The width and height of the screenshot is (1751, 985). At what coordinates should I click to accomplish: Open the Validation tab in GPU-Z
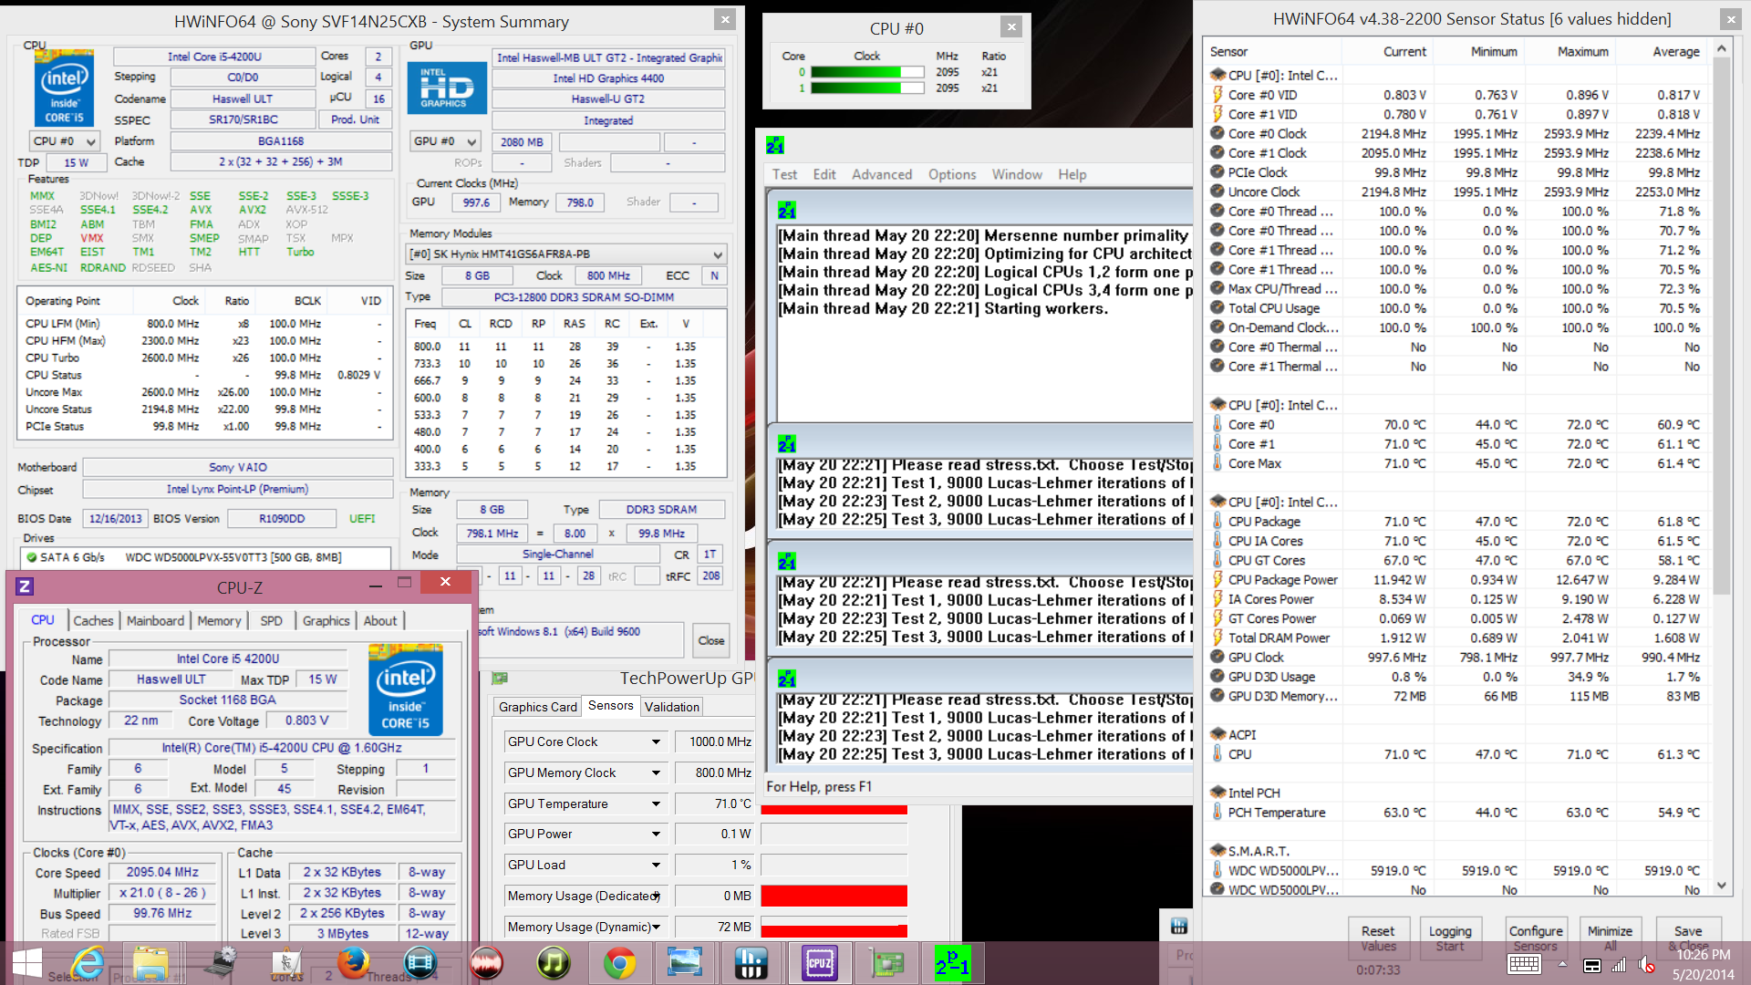point(671,707)
